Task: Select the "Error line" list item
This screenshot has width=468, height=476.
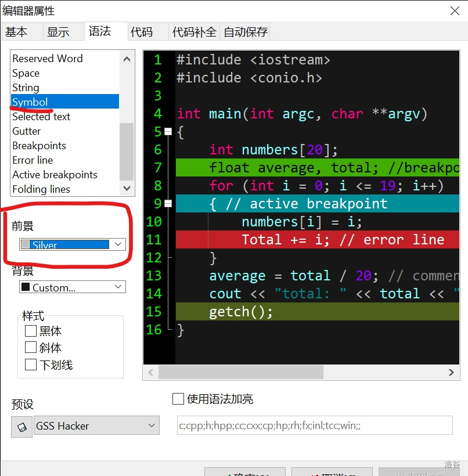Action: coord(32,160)
